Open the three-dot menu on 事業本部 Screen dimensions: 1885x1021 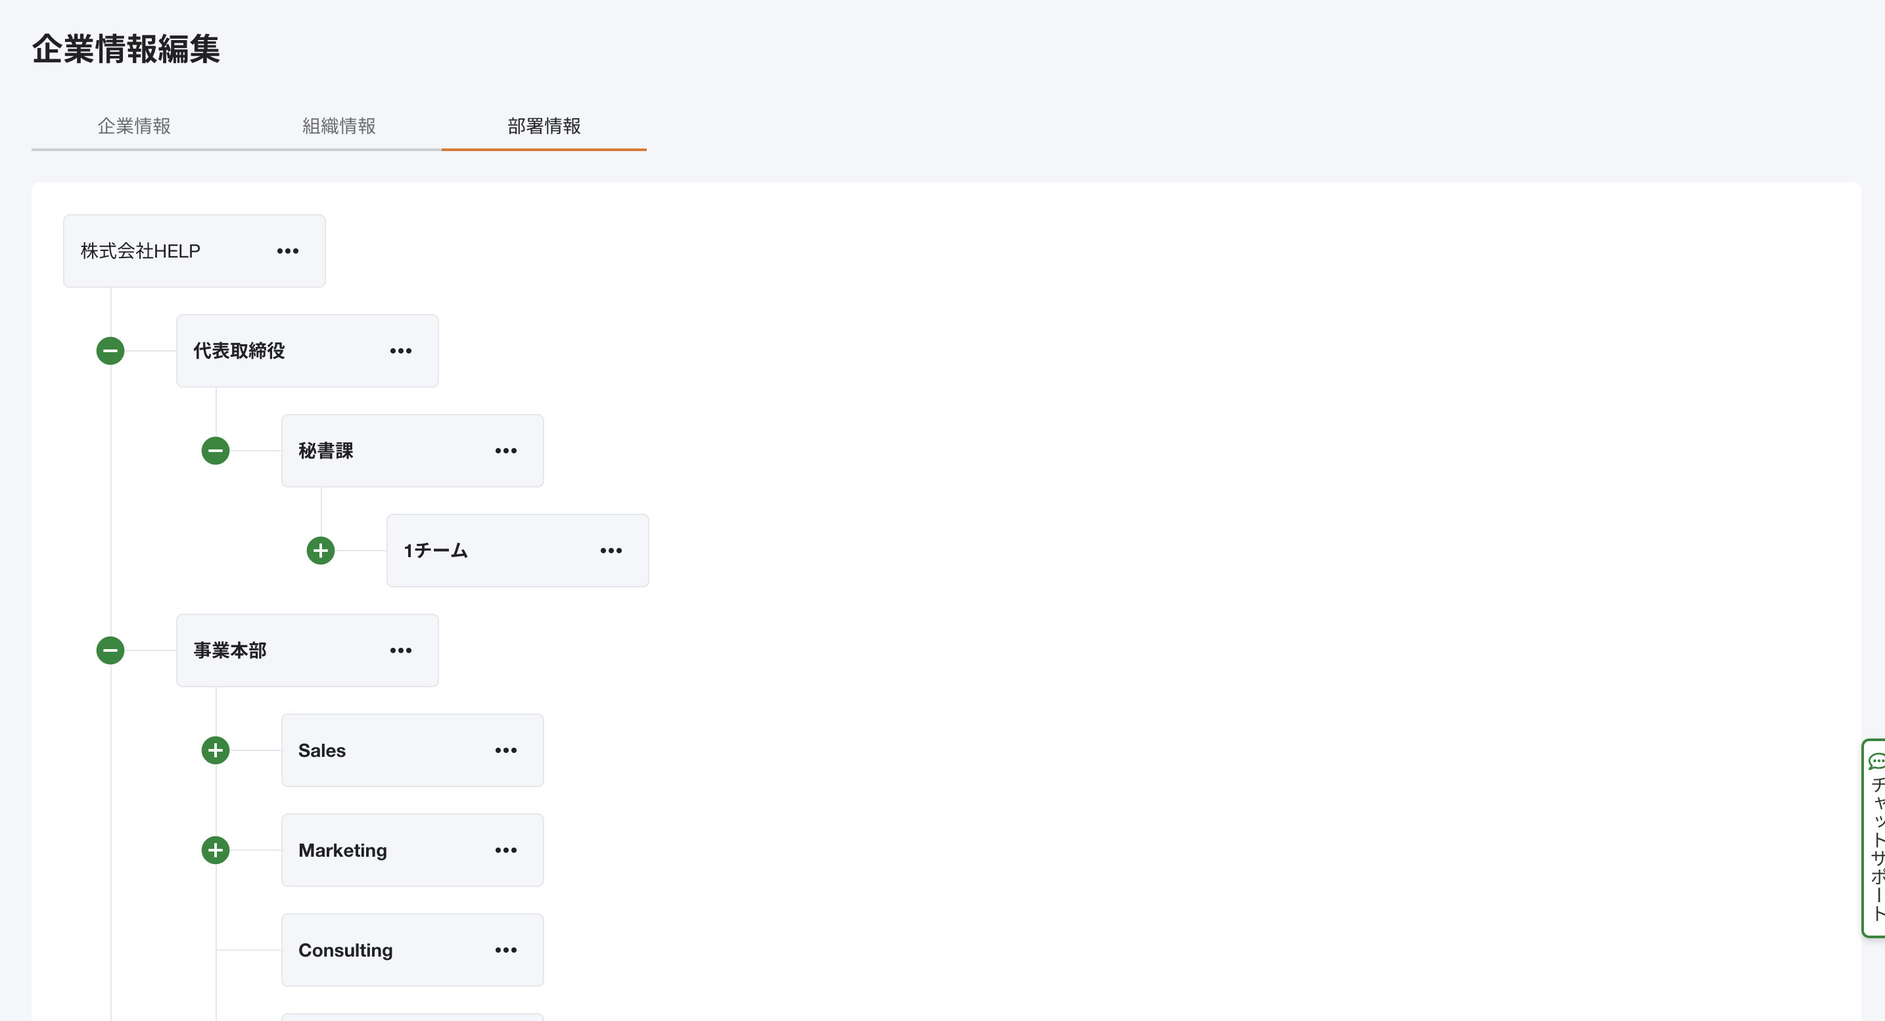coord(400,650)
